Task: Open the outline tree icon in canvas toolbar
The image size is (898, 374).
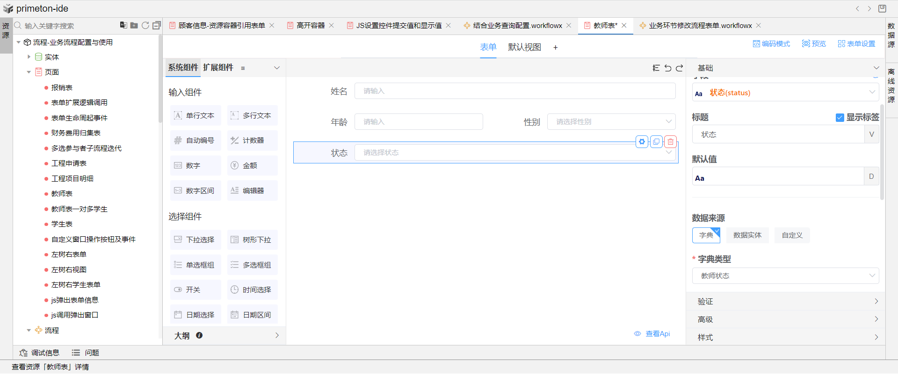Action: 656,68
